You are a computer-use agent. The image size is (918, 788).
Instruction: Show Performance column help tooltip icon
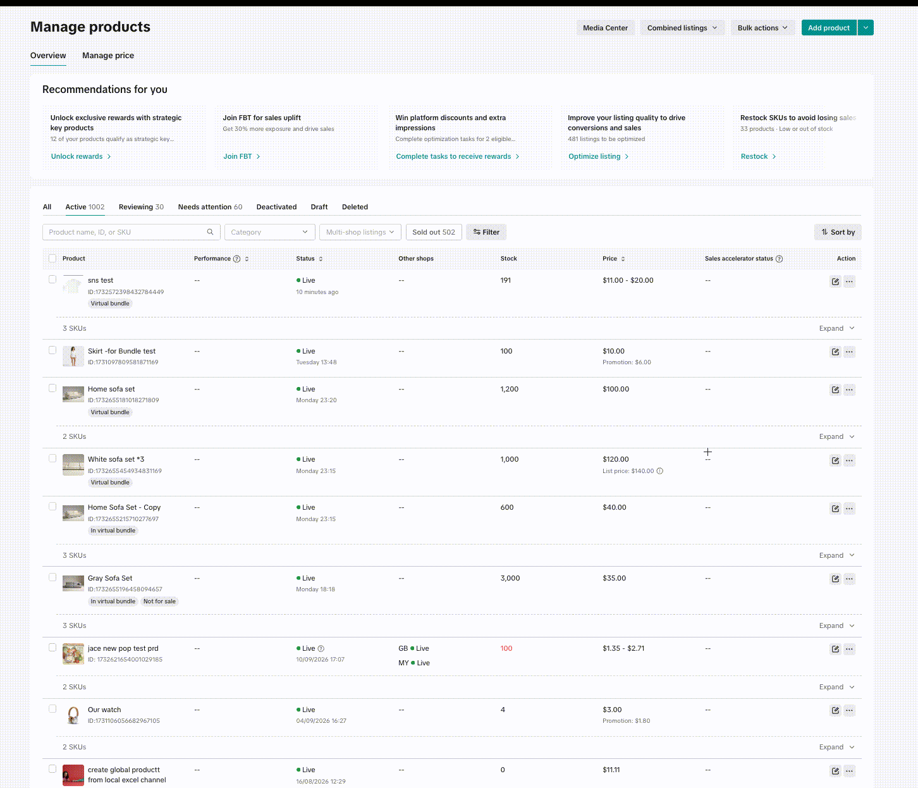pyautogui.click(x=237, y=259)
